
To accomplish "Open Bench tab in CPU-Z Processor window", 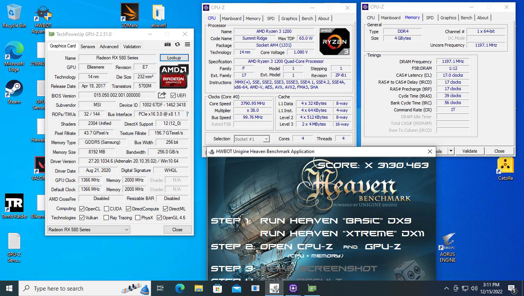I will coord(307,18).
